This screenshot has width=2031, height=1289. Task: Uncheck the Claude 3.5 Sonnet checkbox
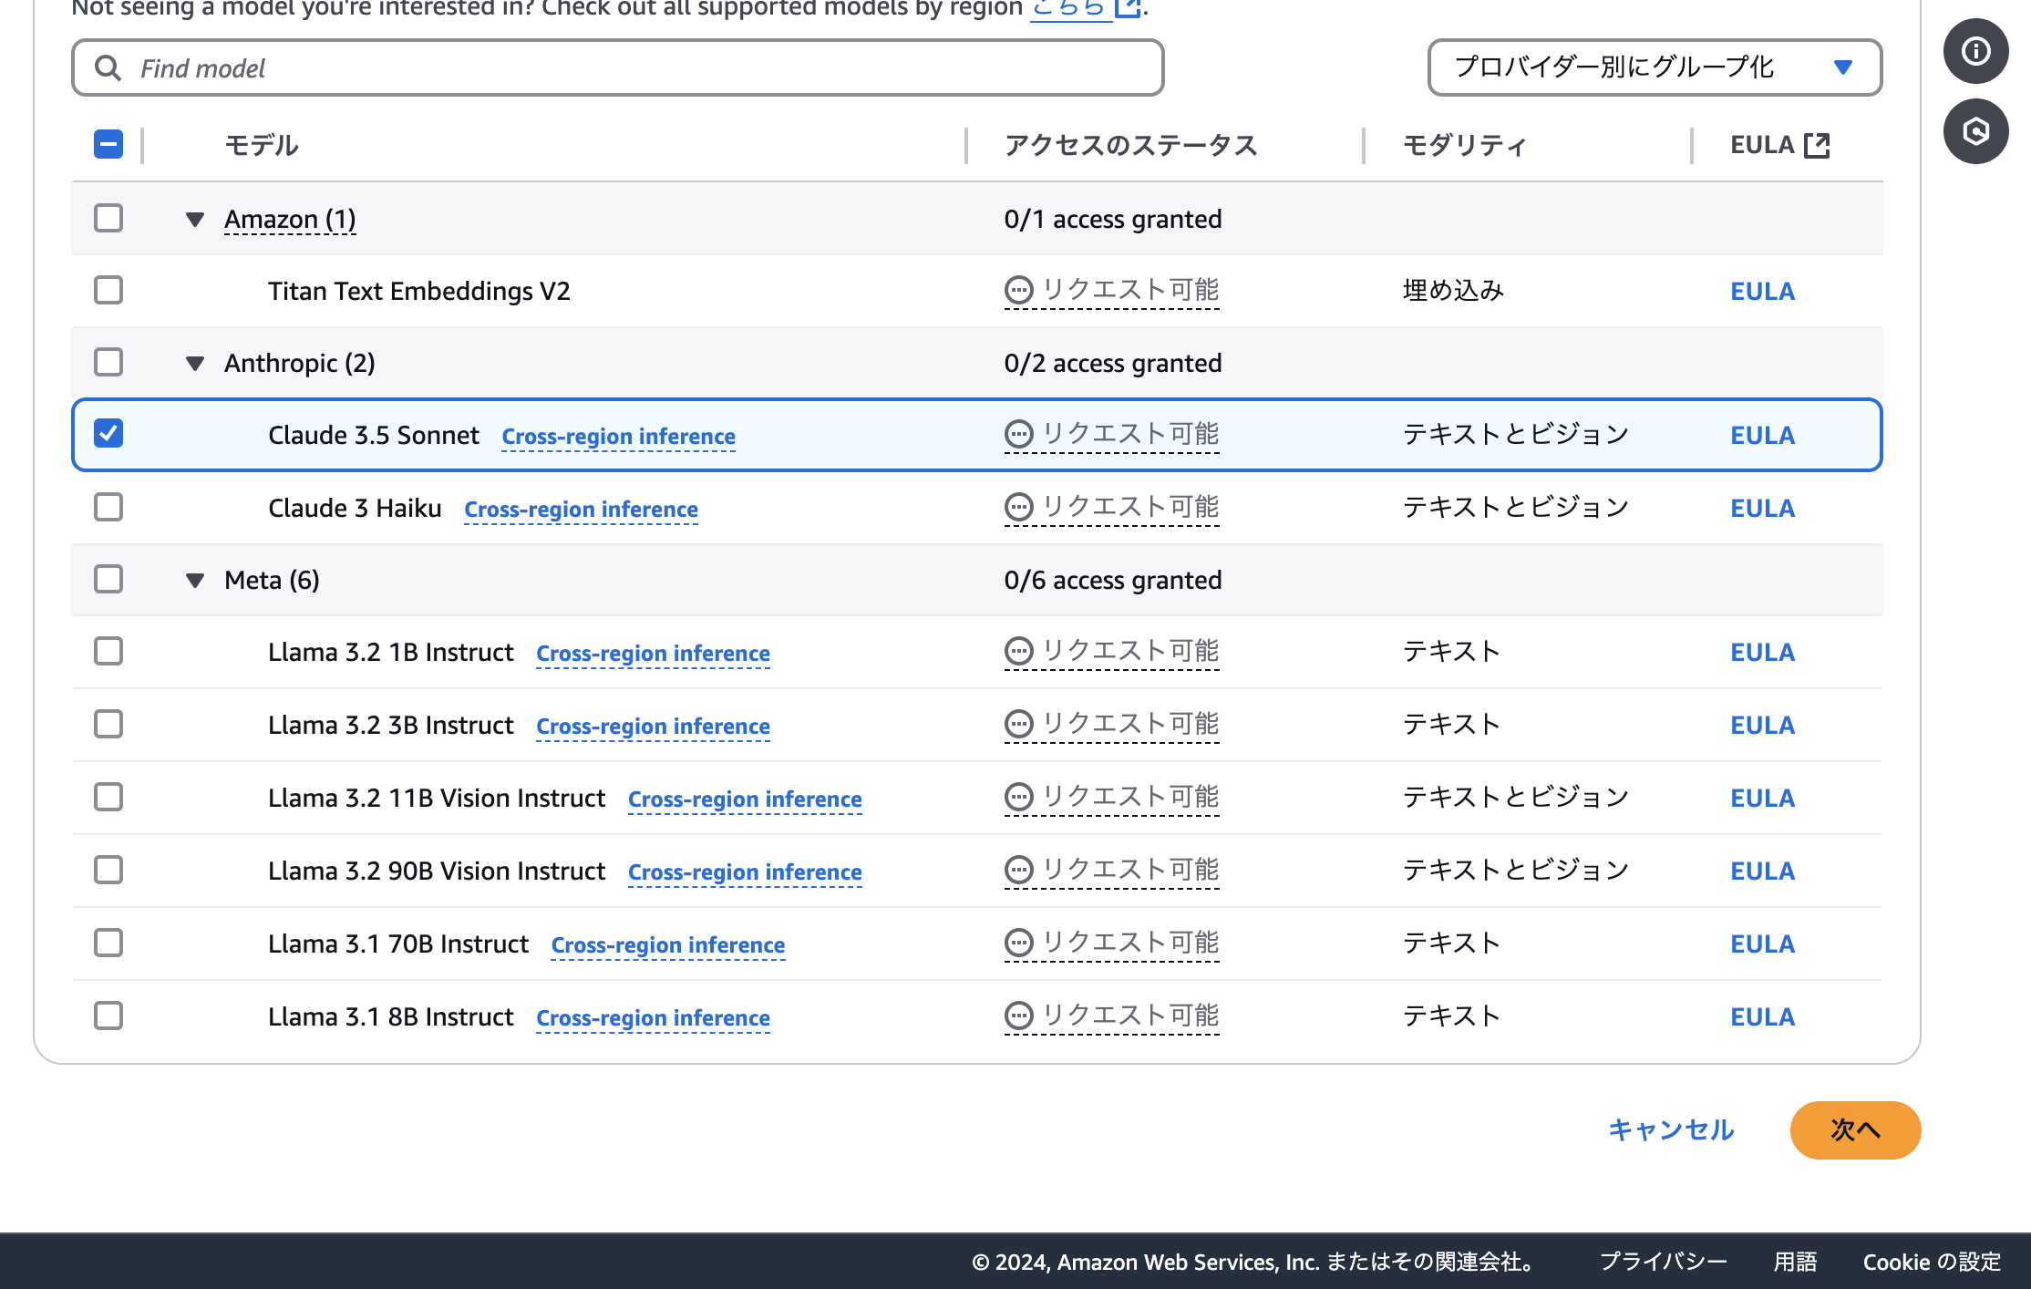[108, 434]
